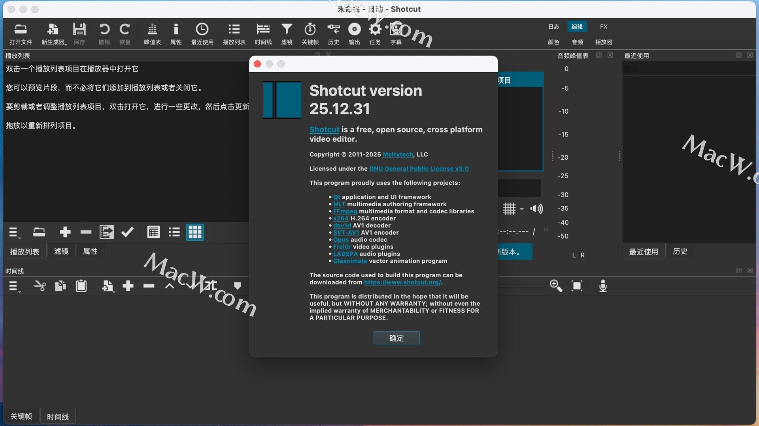Click the timeline zoom slider track
Viewport: 759px width, 426px height.
[522, 286]
